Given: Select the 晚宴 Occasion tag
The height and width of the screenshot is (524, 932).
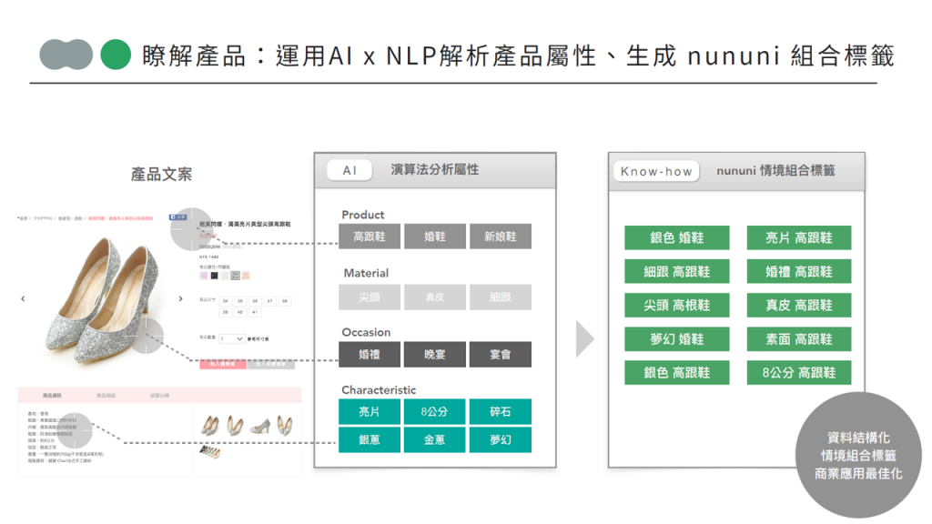Looking at the screenshot, I should 435,354.
